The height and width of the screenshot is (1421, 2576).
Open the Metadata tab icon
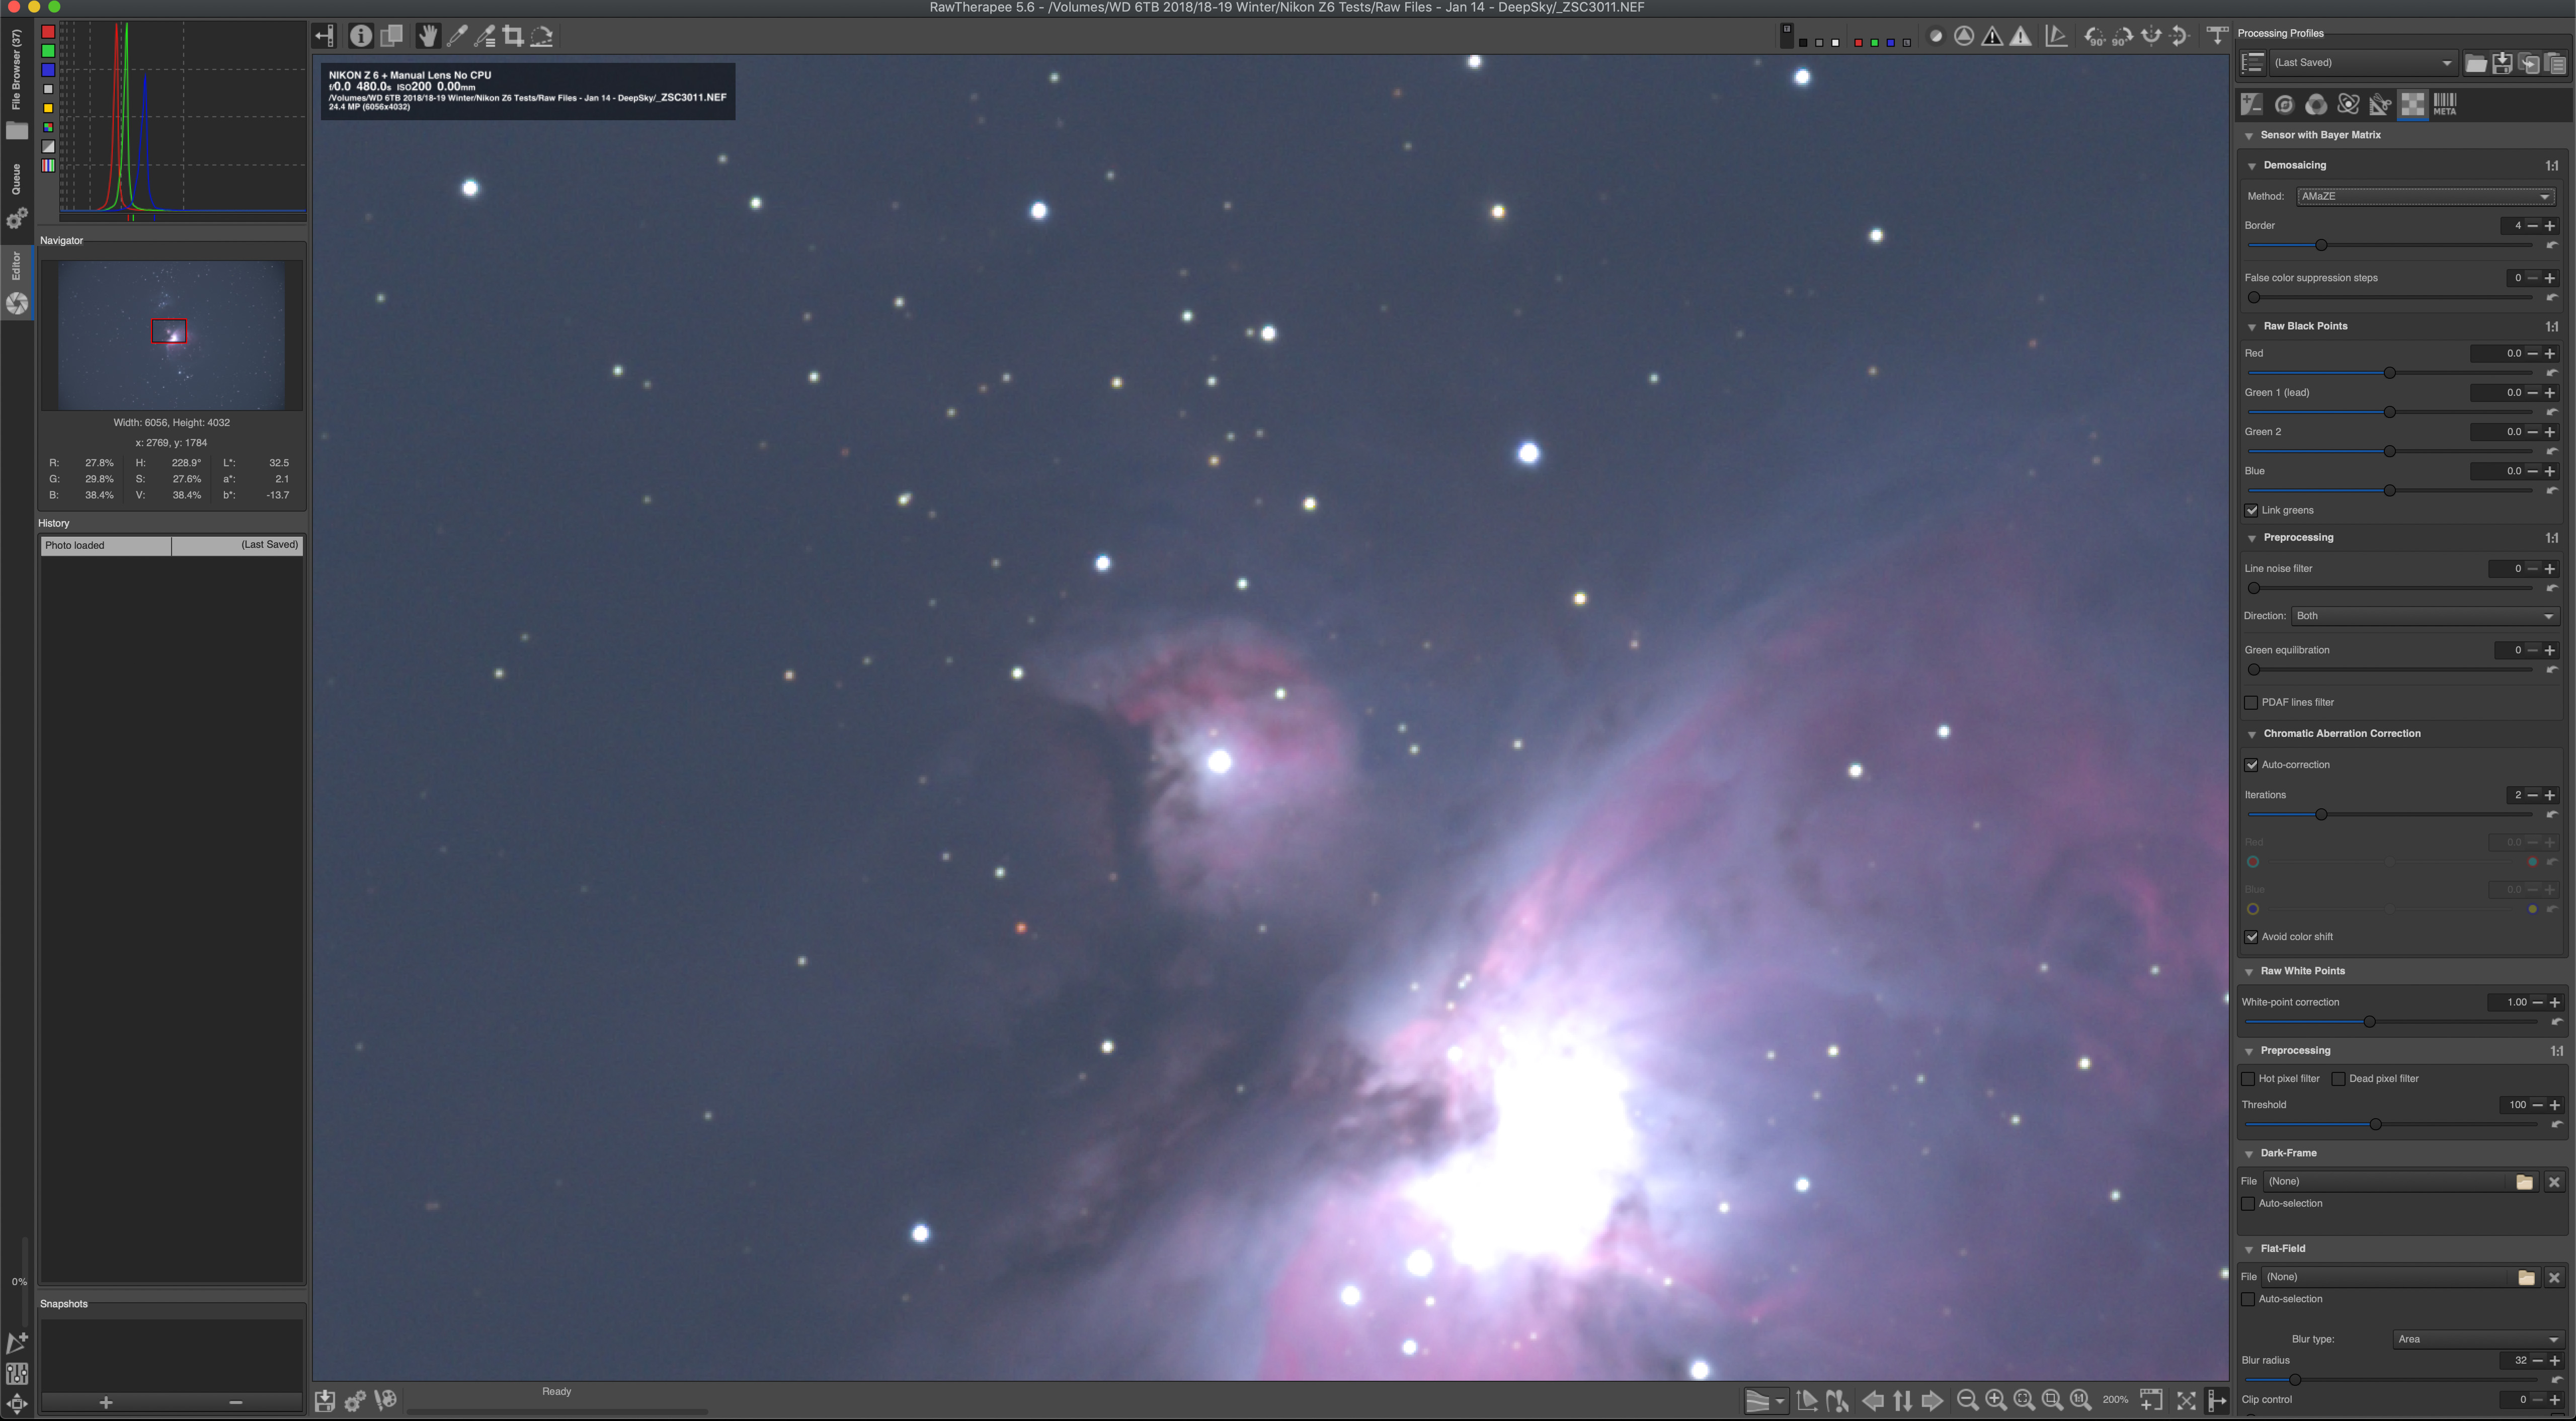(2444, 105)
